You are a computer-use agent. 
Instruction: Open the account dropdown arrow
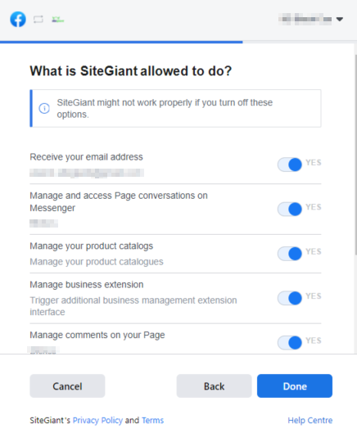tap(340, 19)
